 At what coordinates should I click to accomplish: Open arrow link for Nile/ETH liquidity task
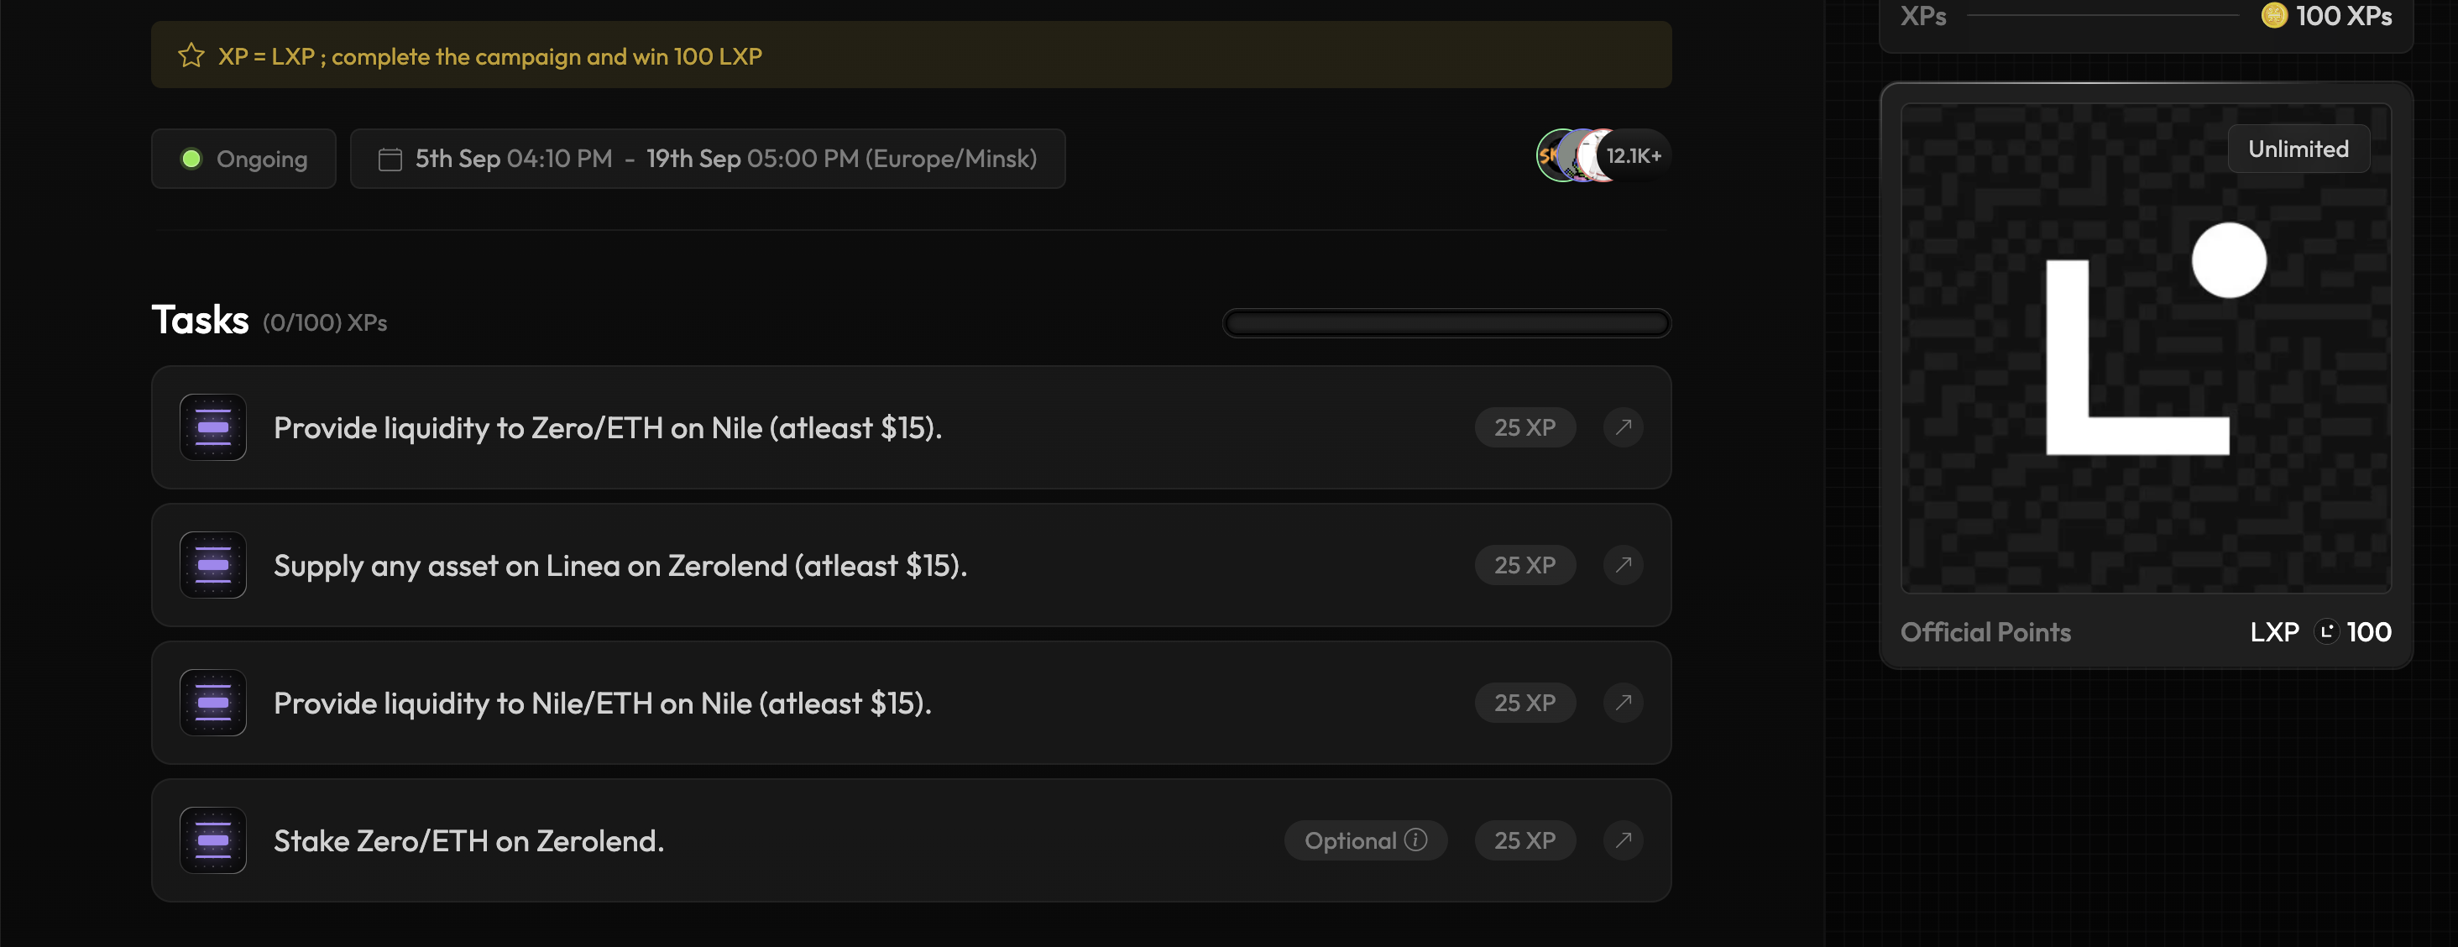tap(1622, 703)
